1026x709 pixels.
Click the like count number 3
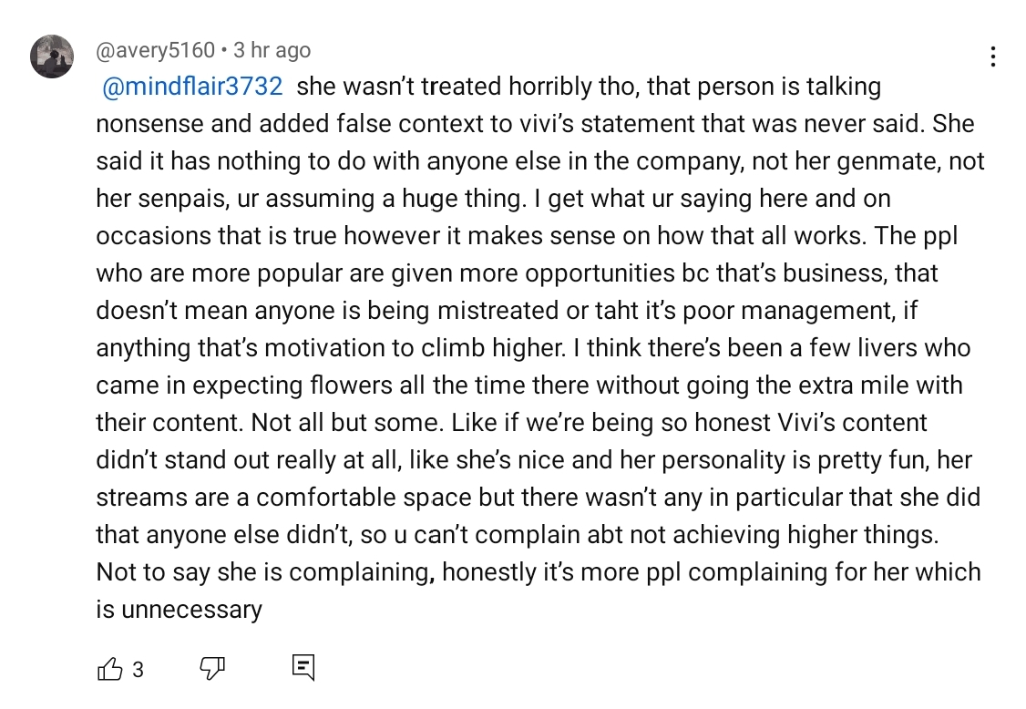click(139, 670)
